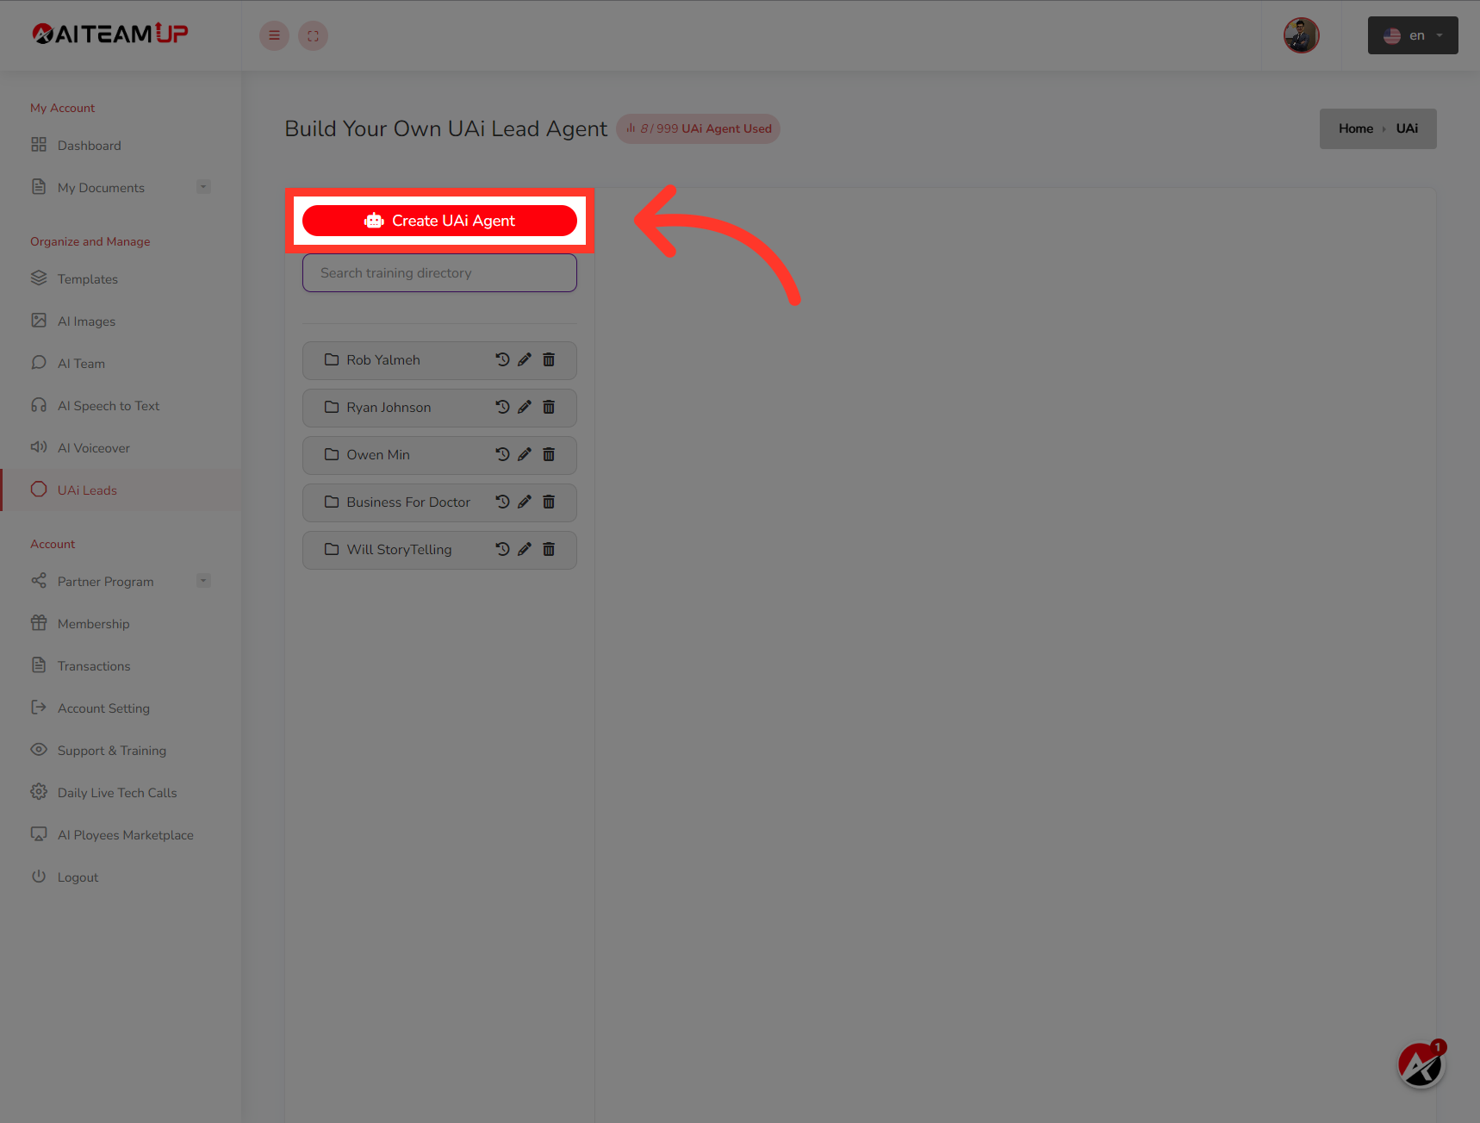The height and width of the screenshot is (1123, 1480).
Task: Select UAi Leads in sidebar
Action: (x=121, y=490)
